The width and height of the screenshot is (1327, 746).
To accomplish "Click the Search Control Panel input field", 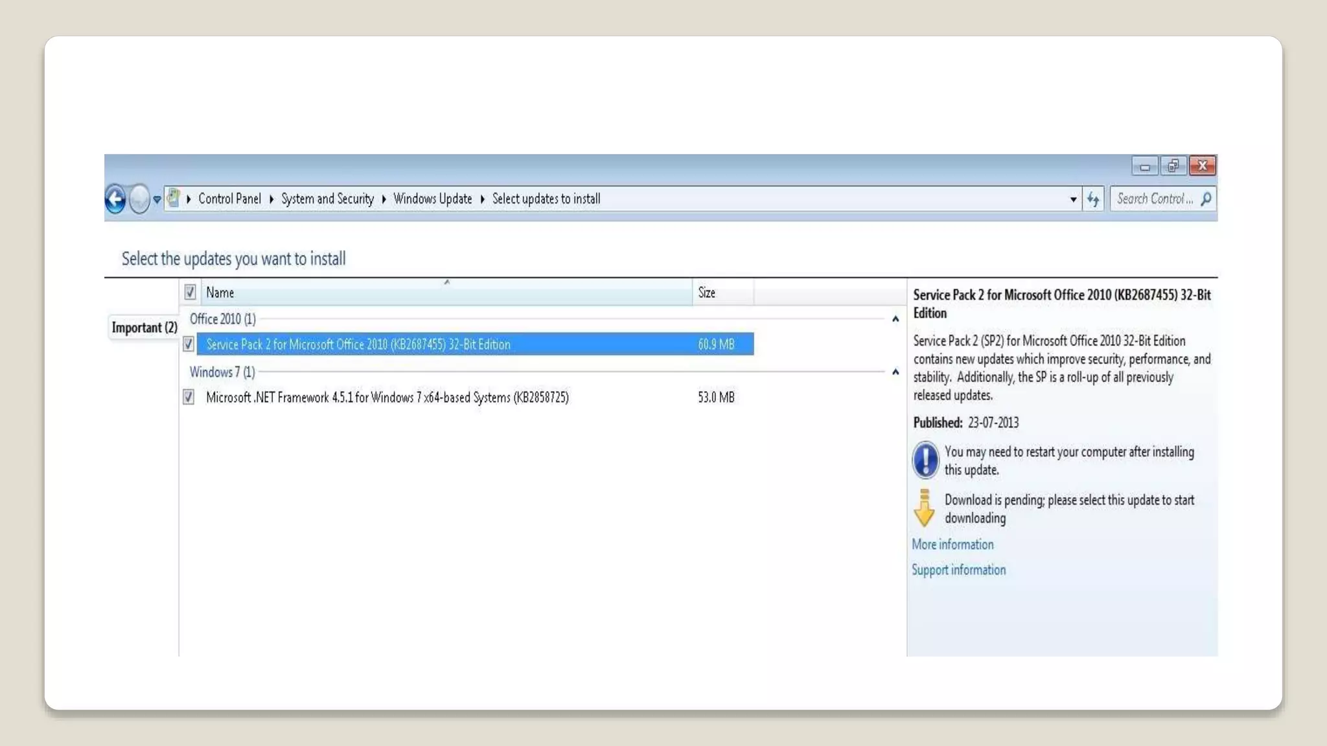I will coord(1154,199).
